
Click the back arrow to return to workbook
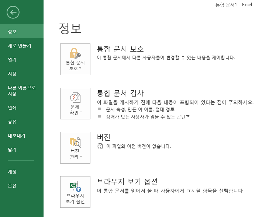point(13,12)
